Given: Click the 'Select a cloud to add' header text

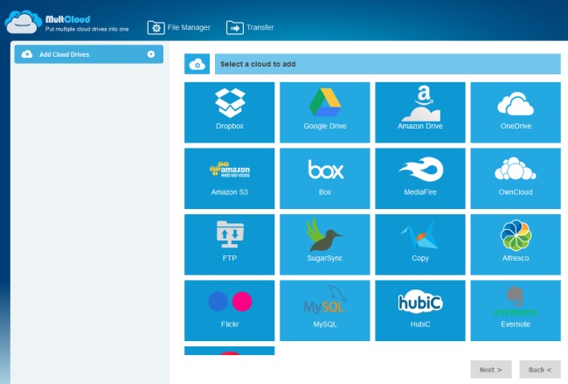Looking at the screenshot, I should [x=258, y=64].
